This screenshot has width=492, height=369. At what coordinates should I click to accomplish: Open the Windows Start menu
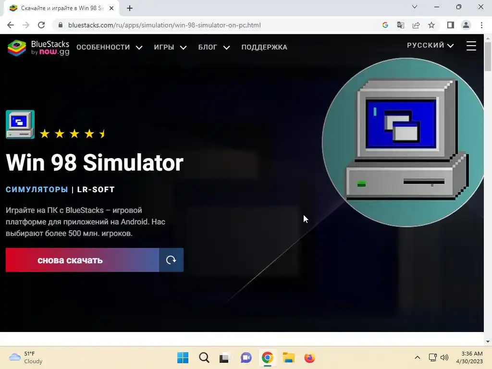coord(183,357)
